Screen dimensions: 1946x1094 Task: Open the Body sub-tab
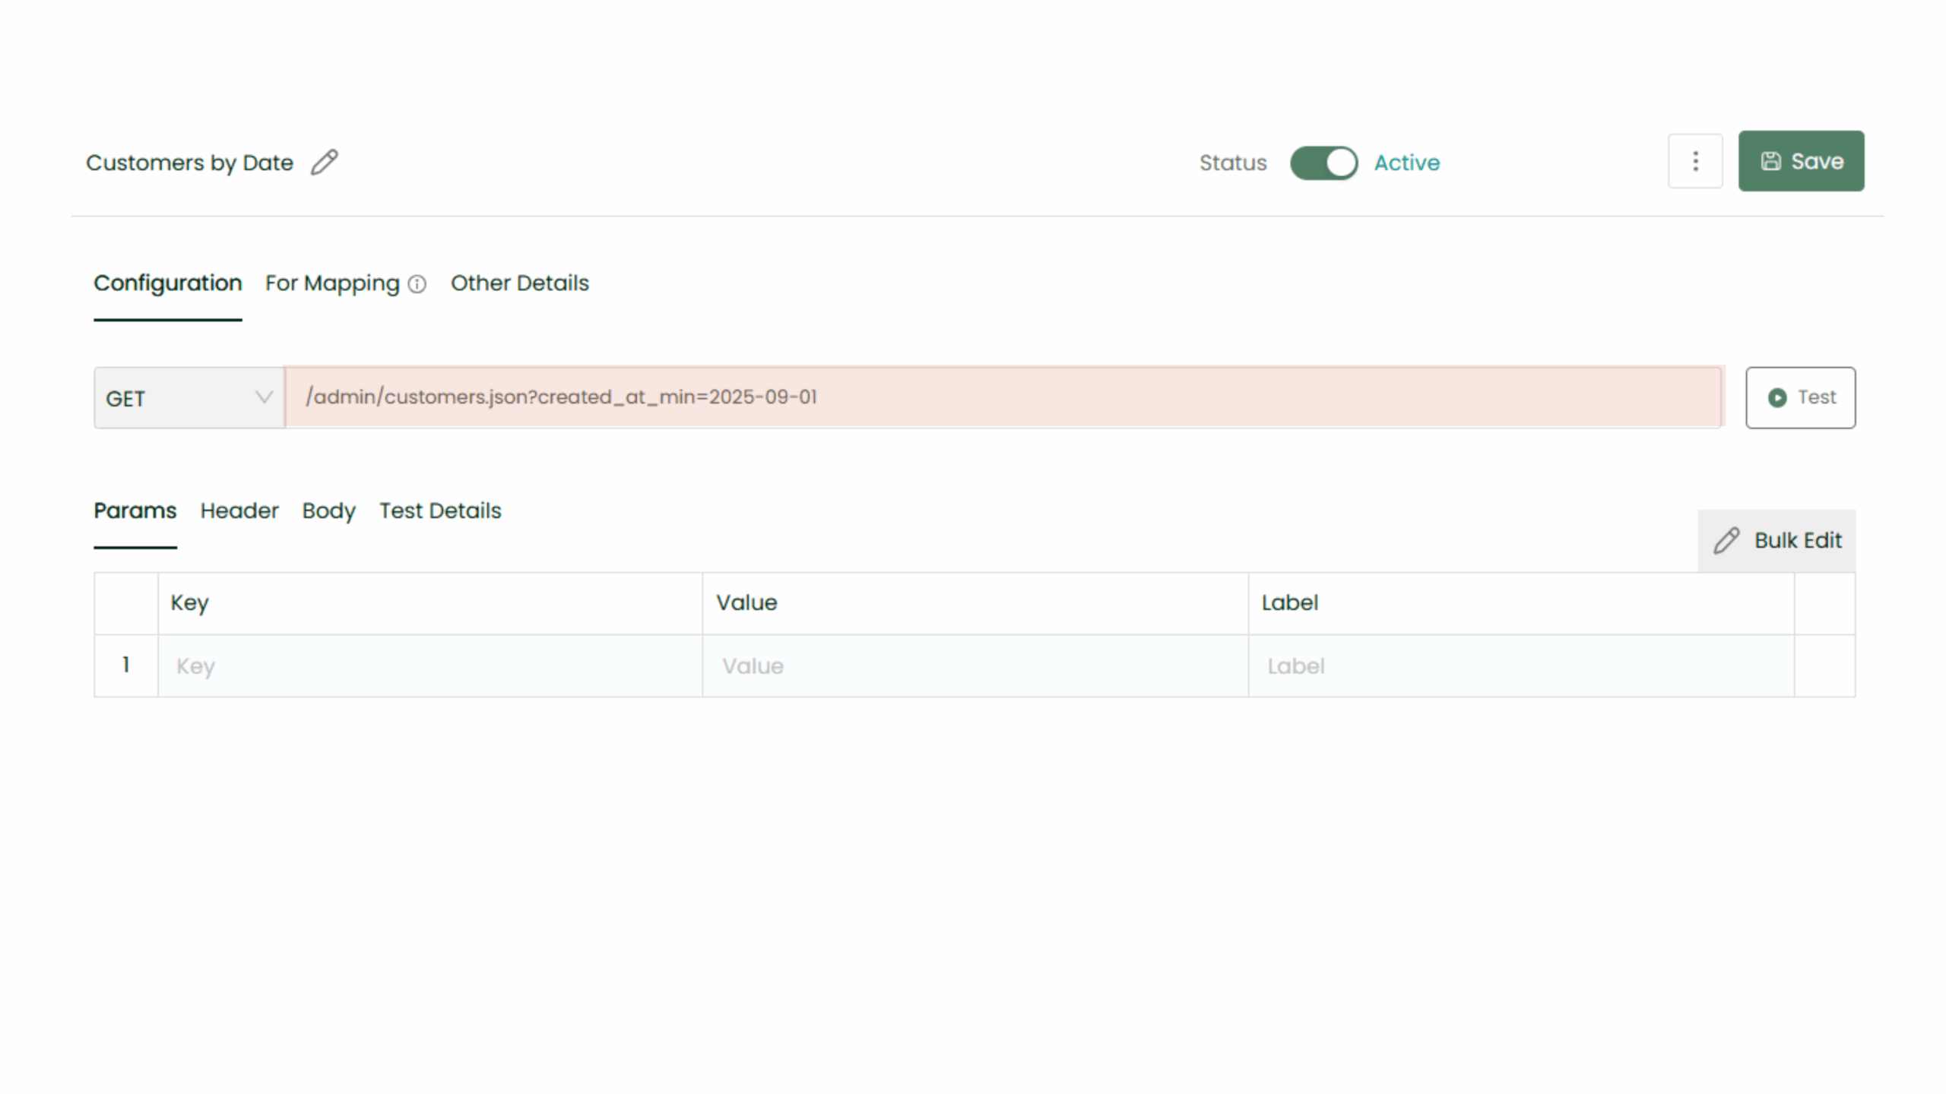pos(328,511)
